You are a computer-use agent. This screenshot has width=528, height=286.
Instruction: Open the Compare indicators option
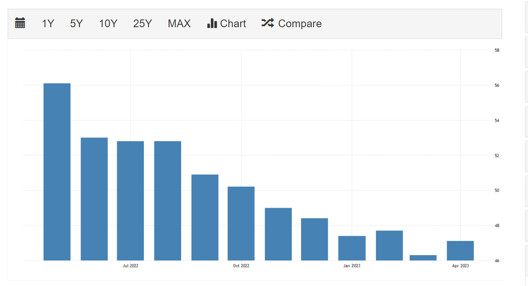291,24
